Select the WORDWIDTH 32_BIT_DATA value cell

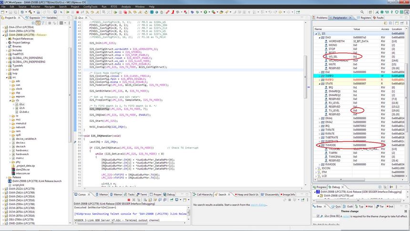[365, 42]
